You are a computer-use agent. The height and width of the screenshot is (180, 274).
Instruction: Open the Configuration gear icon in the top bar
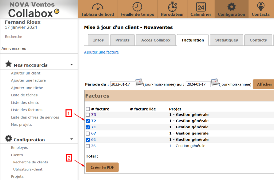coord(231,7)
